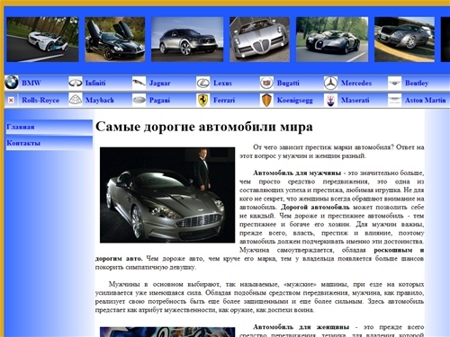This screenshot has width=450, height=337.
Task: Click the Bentley wings logo icon
Action: 394,83
